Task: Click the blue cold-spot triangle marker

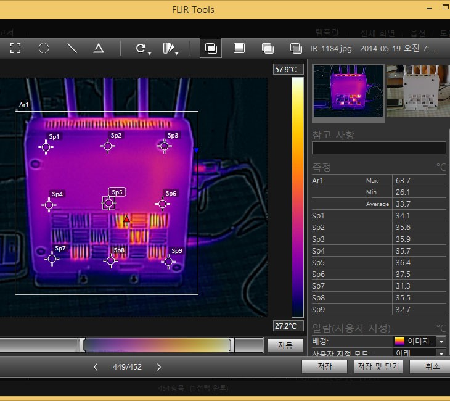Action: click(196, 151)
